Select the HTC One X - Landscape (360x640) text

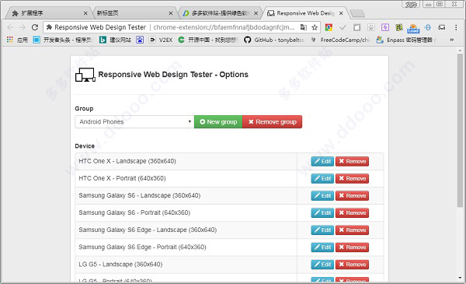[x=127, y=161]
